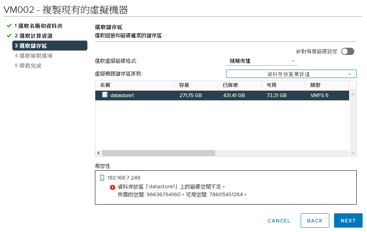The width and height of the screenshot is (367, 232).
Task: Click CANCEL to close the wizard
Action: 279,221
